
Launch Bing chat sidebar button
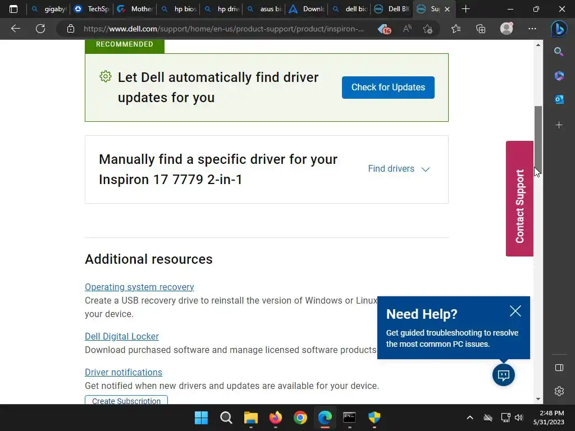(559, 29)
